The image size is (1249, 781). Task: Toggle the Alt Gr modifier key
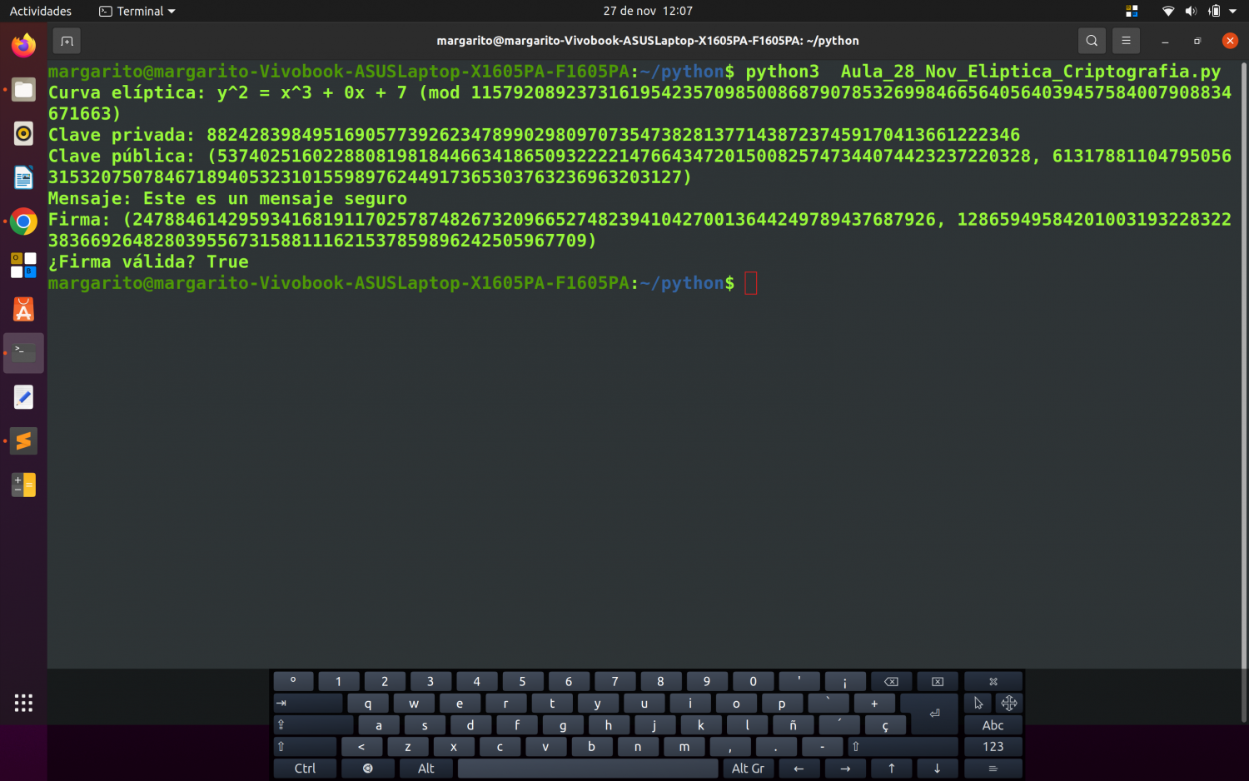748,768
